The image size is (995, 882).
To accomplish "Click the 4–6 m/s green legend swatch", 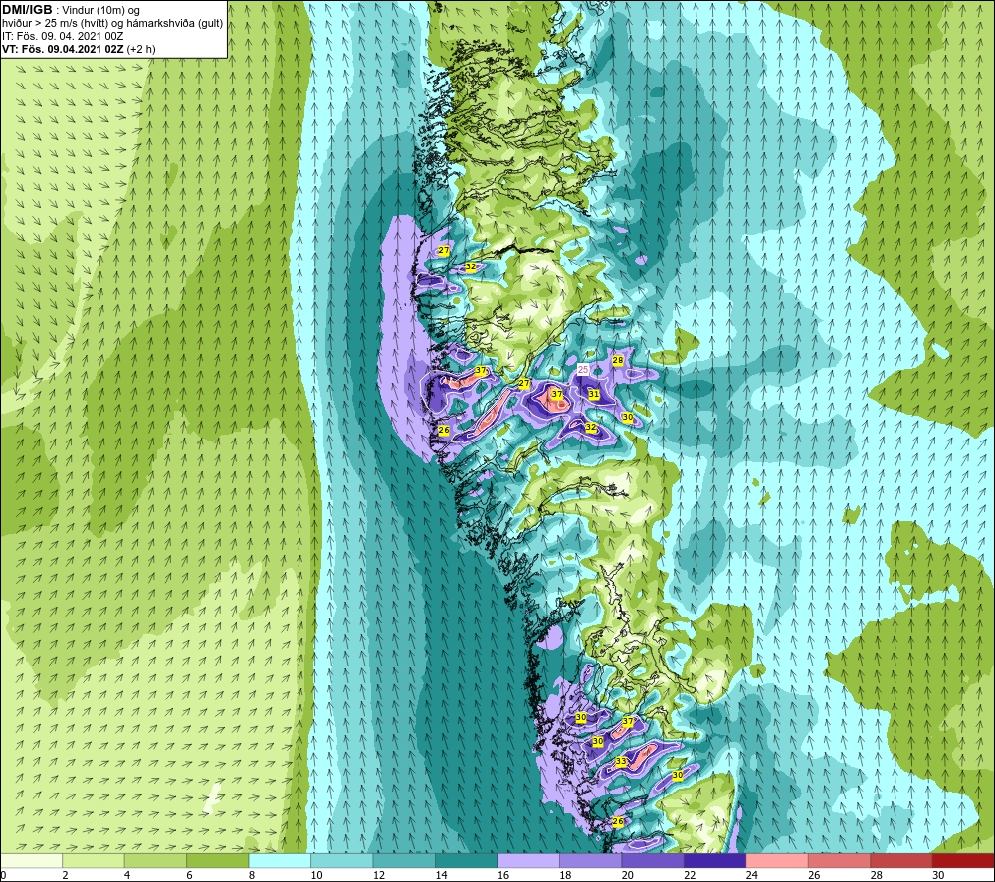I will (155, 861).
